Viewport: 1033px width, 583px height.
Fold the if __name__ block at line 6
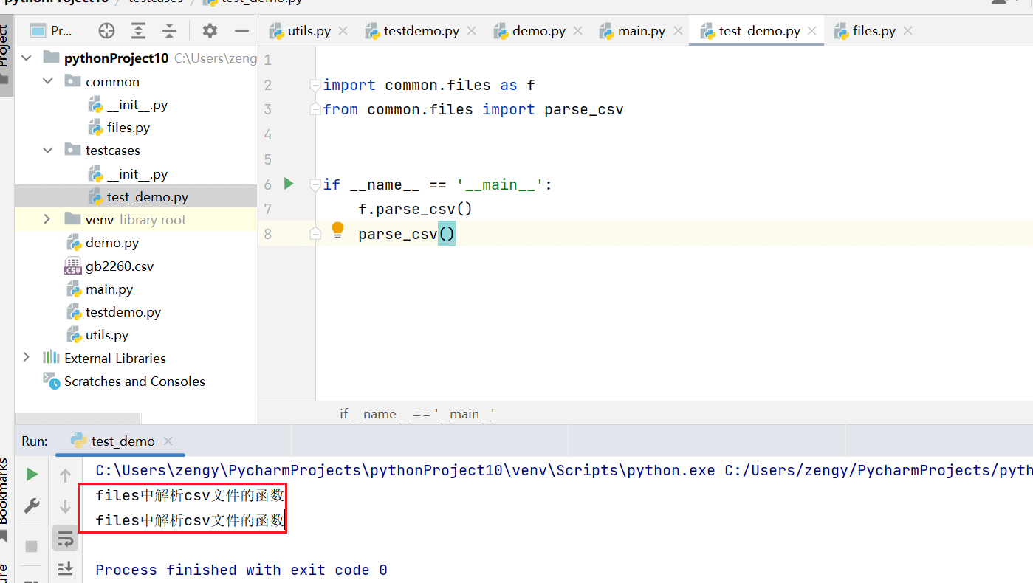315,184
